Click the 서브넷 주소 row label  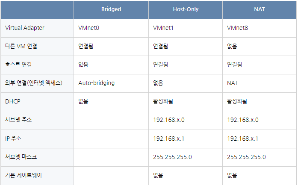(x=18, y=120)
